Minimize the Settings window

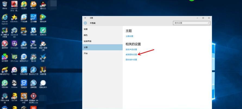197,18
